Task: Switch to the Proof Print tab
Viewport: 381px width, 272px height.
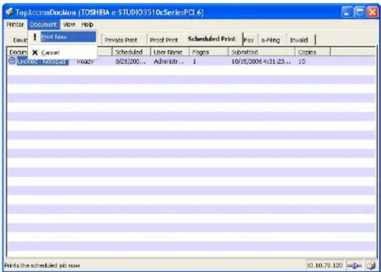Action: pos(164,40)
